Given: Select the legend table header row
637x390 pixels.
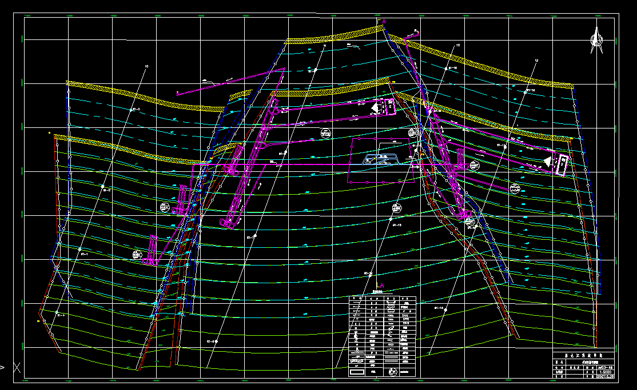Looking at the screenshot, I should click(382, 298).
